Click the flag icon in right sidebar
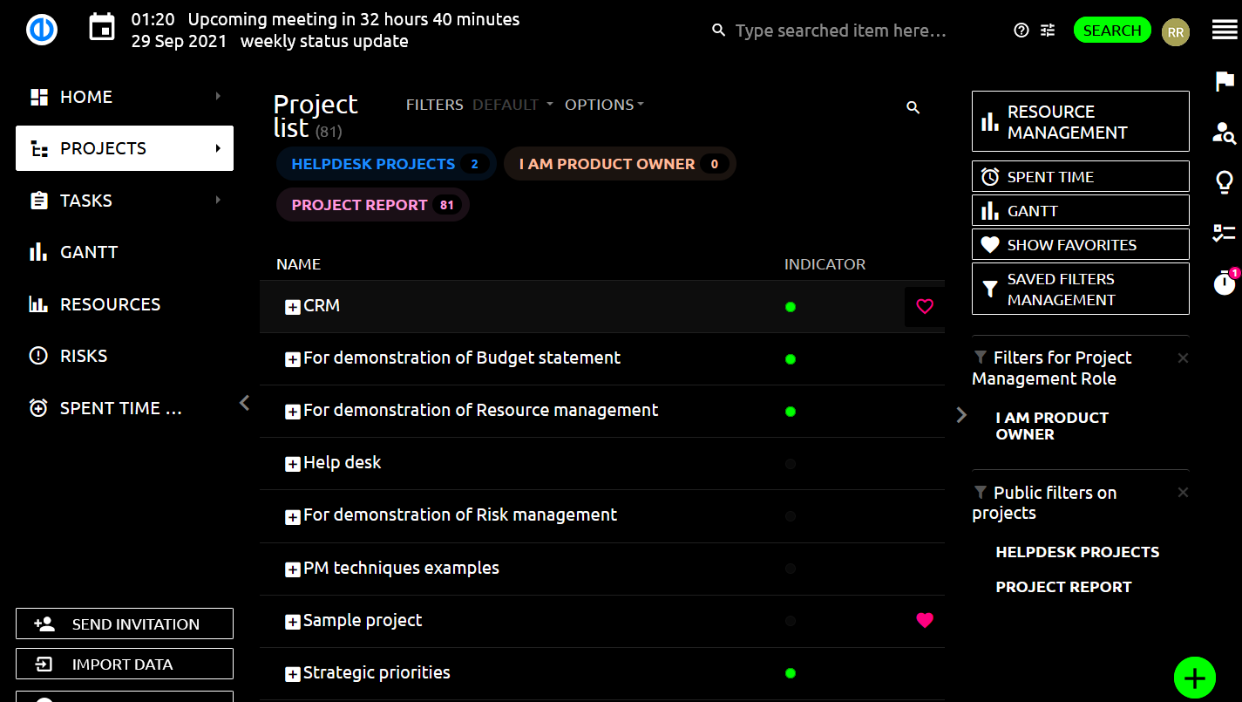 click(1225, 81)
